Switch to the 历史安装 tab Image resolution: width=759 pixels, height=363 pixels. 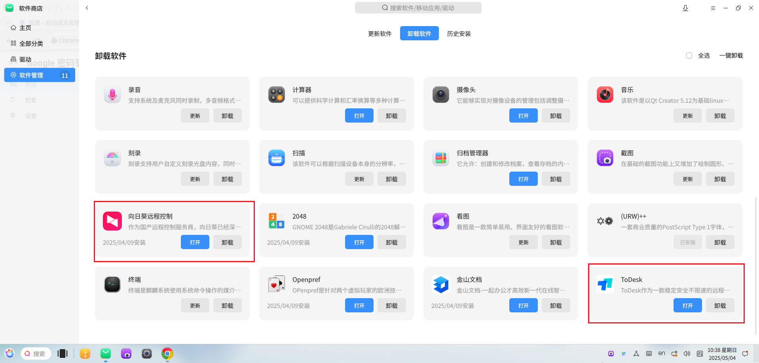tap(459, 34)
